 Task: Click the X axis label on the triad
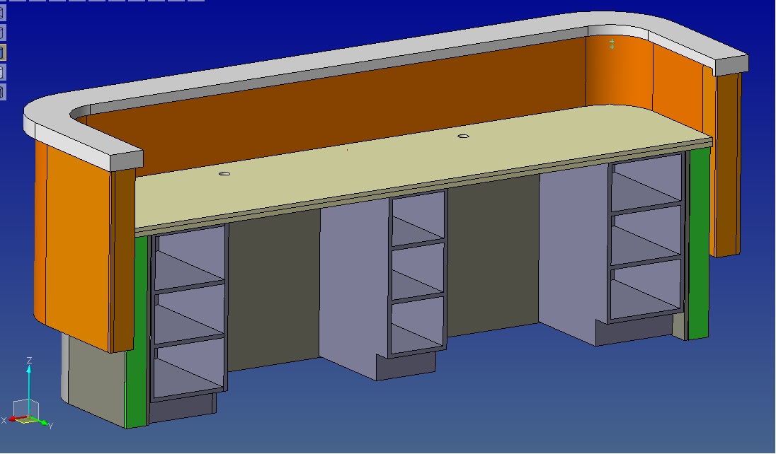coord(4,420)
